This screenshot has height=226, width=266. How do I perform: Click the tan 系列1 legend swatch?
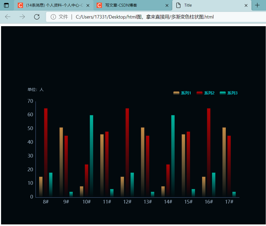click(176, 93)
